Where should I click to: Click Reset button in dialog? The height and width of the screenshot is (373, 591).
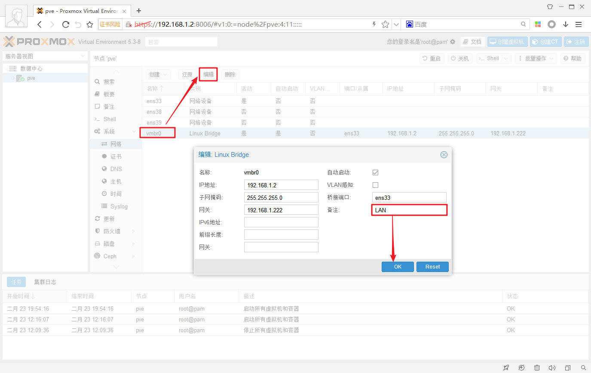click(x=432, y=266)
